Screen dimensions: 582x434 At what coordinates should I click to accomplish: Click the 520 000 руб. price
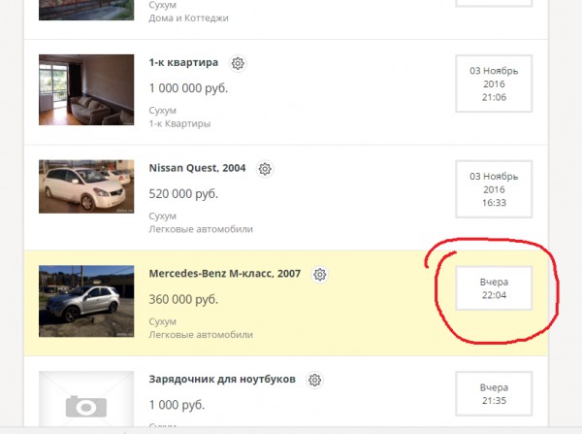[x=183, y=194]
